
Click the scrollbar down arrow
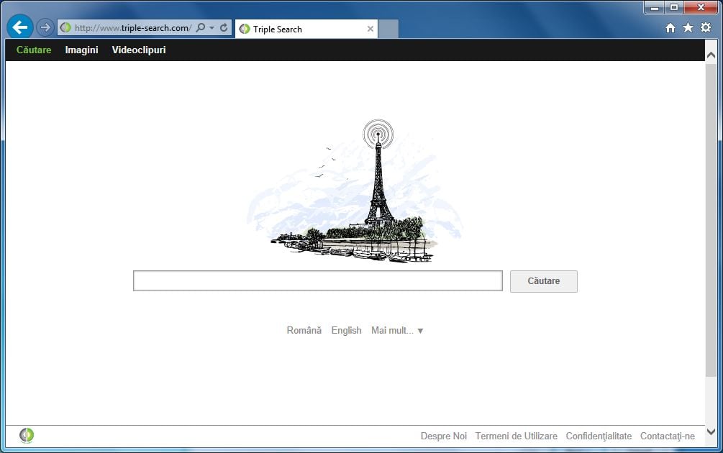tap(711, 432)
